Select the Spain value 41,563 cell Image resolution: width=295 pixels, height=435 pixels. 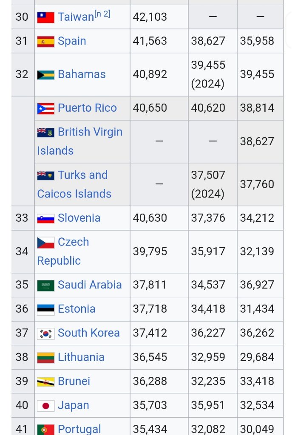pyautogui.click(x=159, y=41)
